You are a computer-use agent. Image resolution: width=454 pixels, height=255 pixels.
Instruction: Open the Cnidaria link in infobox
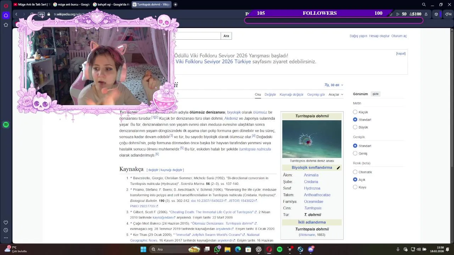click(x=311, y=182)
